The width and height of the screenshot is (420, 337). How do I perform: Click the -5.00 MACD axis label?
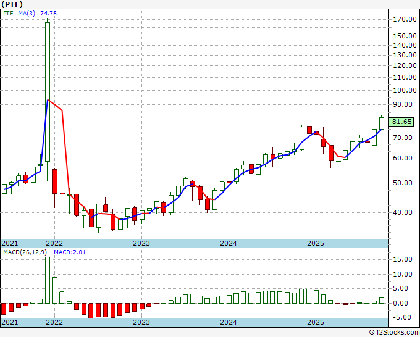point(403,317)
